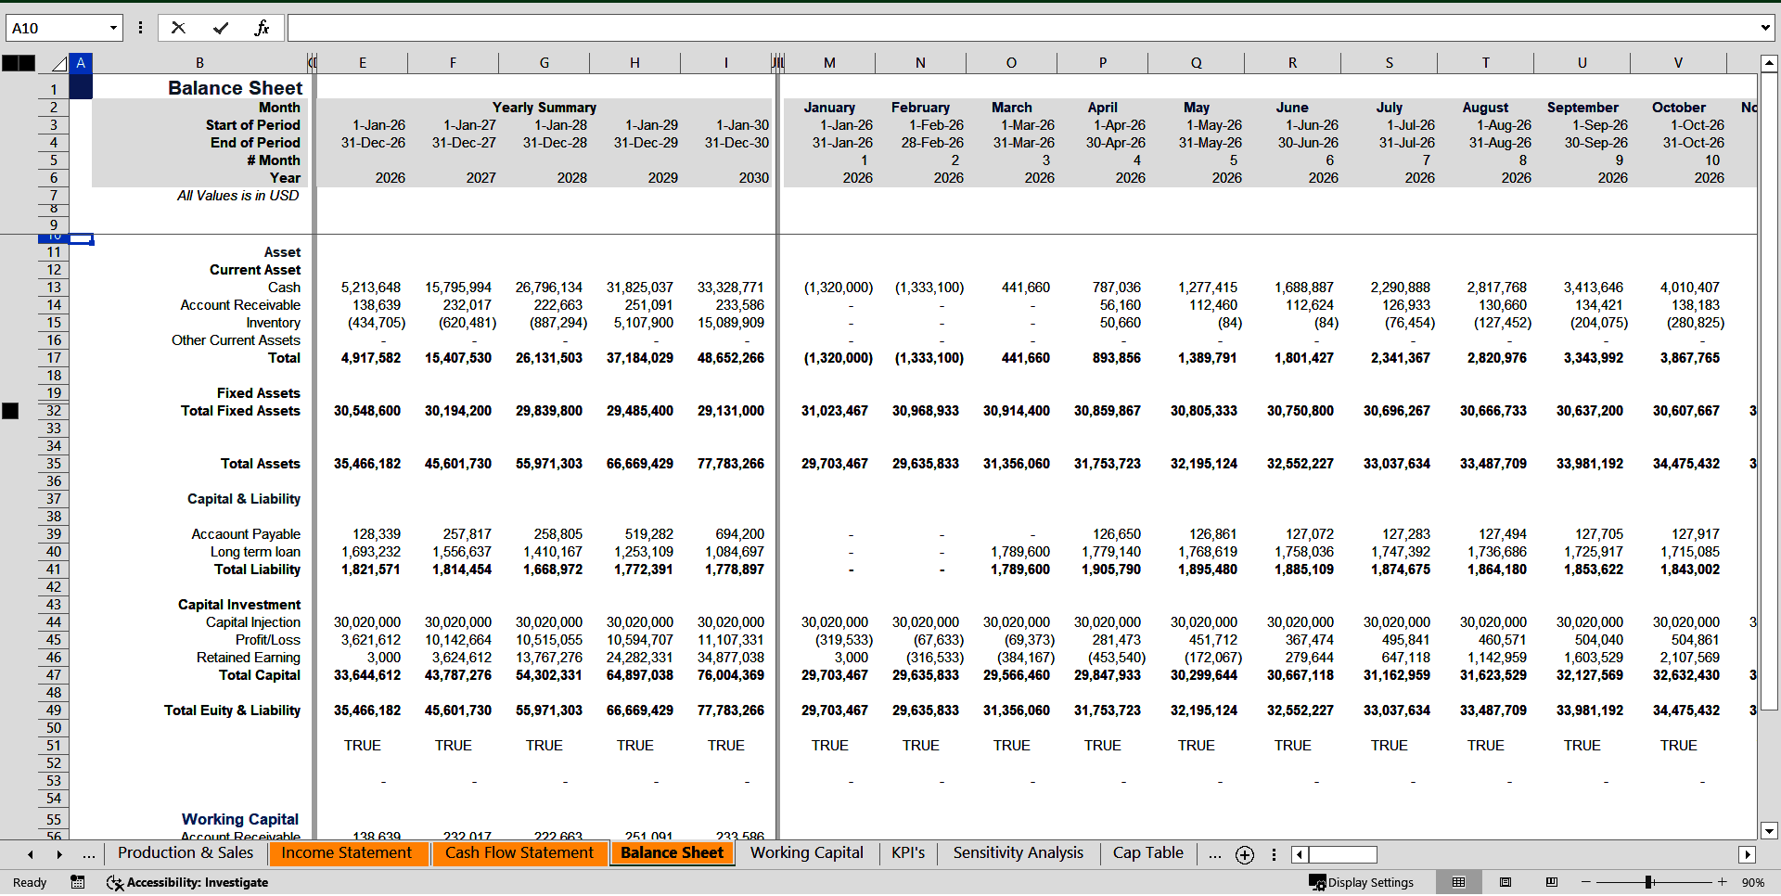
Task: Open zoom dialog via 90% level
Action: pyautogui.click(x=1752, y=882)
